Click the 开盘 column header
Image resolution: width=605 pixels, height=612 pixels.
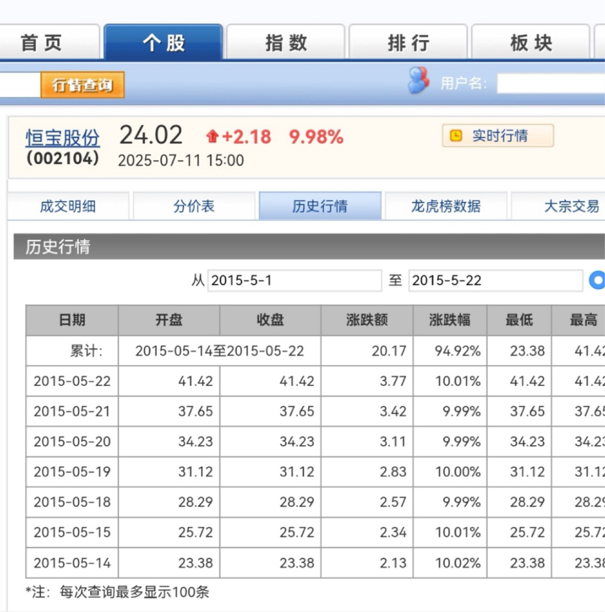click(169, 320)
